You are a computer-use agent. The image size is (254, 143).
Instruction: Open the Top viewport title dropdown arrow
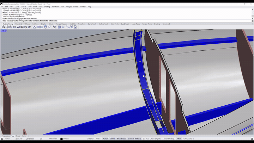tap(6, 31)
